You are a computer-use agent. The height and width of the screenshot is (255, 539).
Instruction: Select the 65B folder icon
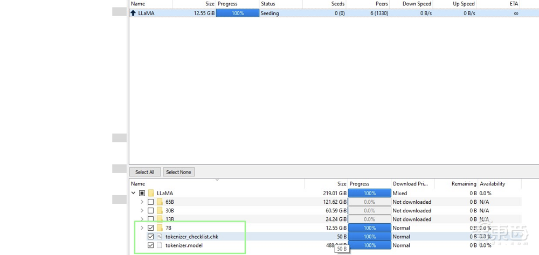point(160,202)
